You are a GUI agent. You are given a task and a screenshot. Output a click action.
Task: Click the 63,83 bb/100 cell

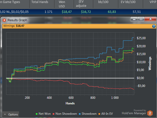[112, 12]
